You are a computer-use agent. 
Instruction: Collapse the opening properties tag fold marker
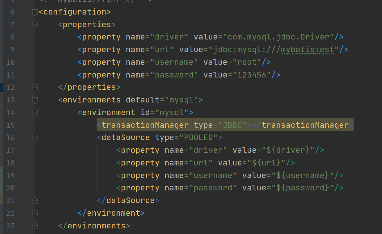click(35, 25)
